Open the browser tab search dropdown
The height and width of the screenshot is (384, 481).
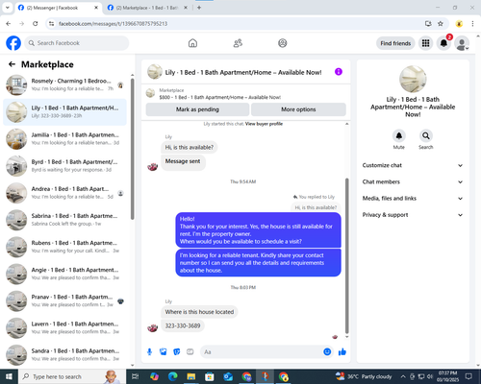click(7, 8)
